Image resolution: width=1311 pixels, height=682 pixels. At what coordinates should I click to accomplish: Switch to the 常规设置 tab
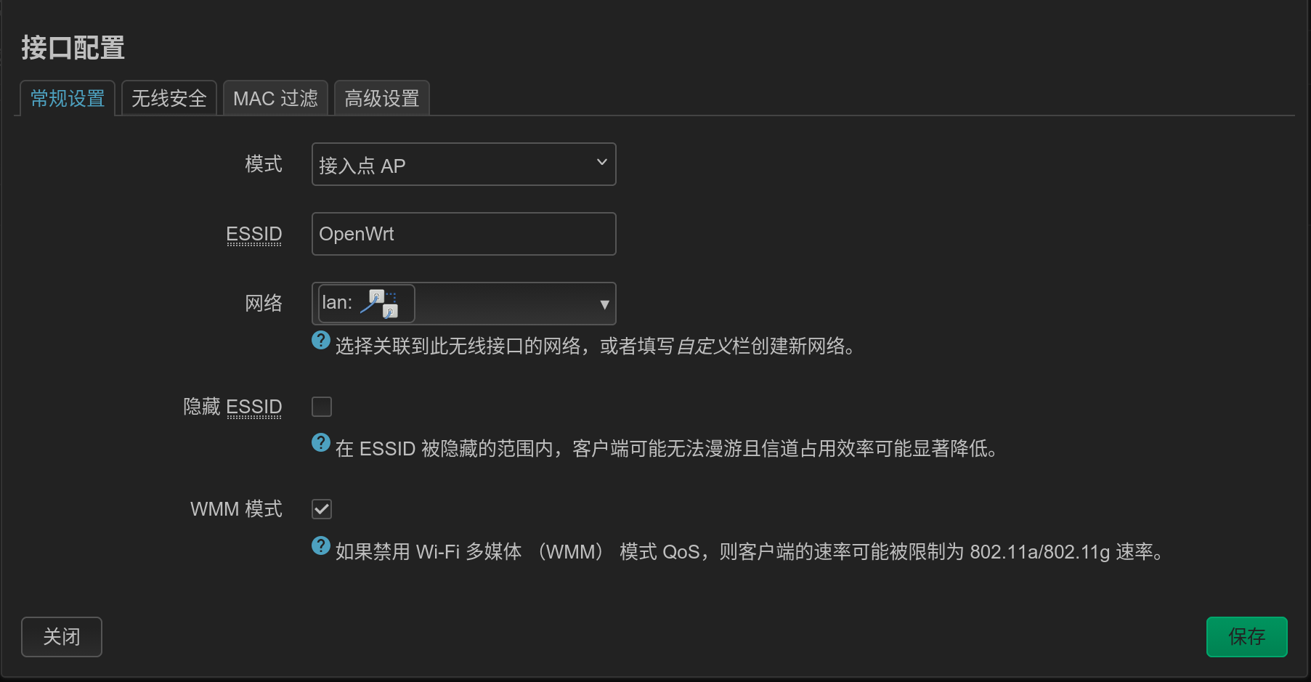(68, 98)
